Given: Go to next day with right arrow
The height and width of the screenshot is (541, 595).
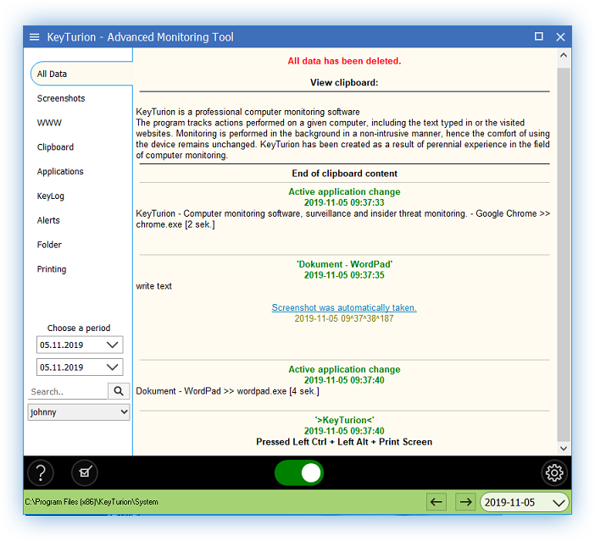Looking at the screenshot, I should (x=465, y=502).
